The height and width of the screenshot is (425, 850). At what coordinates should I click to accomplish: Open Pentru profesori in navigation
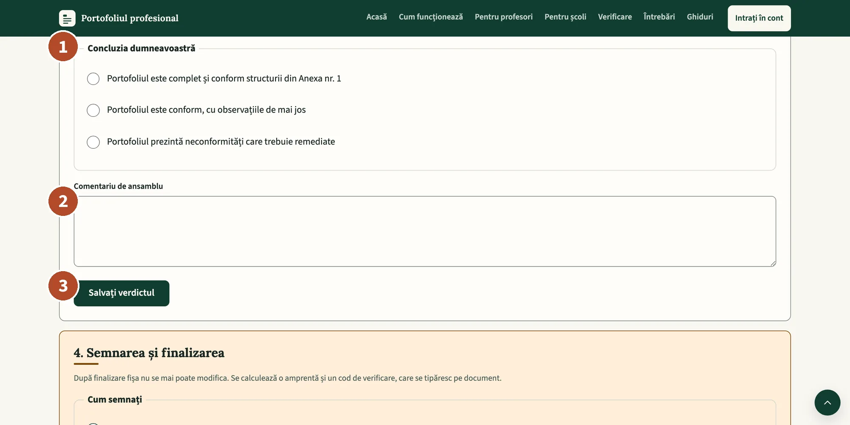[504, 17]
